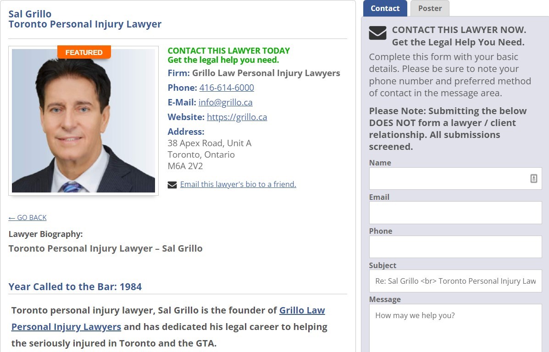
Task: Click into the Name input field
Action: click(x=455, y=178)
